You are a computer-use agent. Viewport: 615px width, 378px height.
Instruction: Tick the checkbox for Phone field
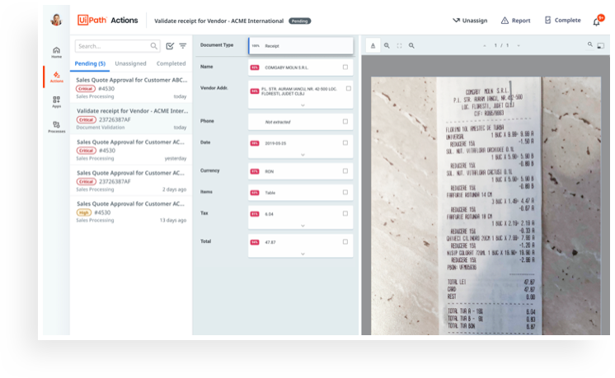345,121
